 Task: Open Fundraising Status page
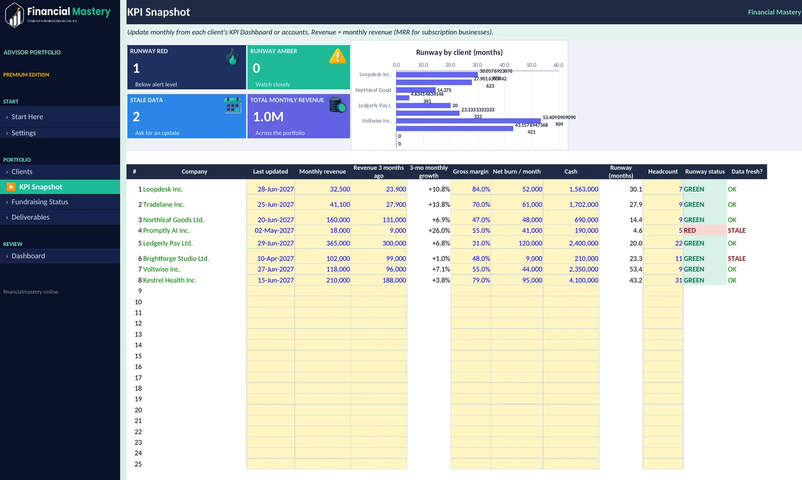pos(60,202)
